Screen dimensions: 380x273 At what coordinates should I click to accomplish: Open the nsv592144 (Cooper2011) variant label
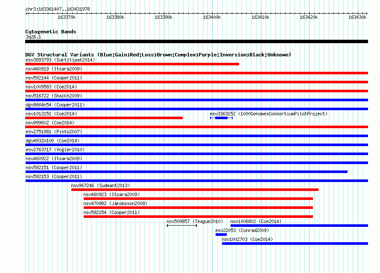pyautogui.click(x=54, y=78)
